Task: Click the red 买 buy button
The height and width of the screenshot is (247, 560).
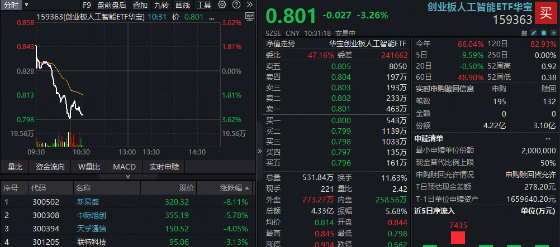Action: [547, 12]
